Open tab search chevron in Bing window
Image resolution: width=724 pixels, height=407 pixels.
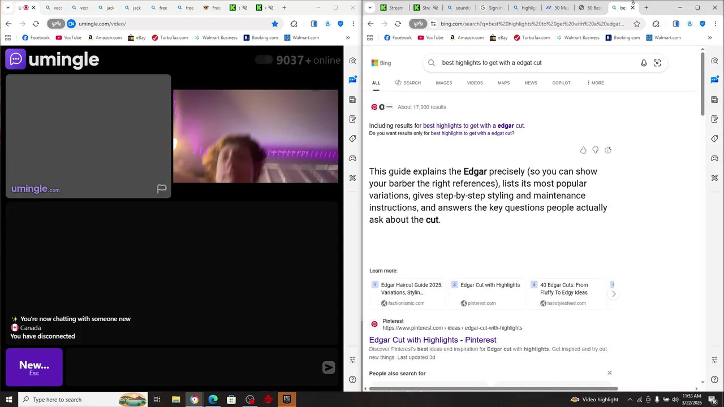[370, 8]
